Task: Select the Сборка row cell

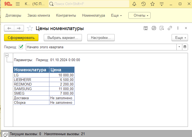Action: click(31, 102)
